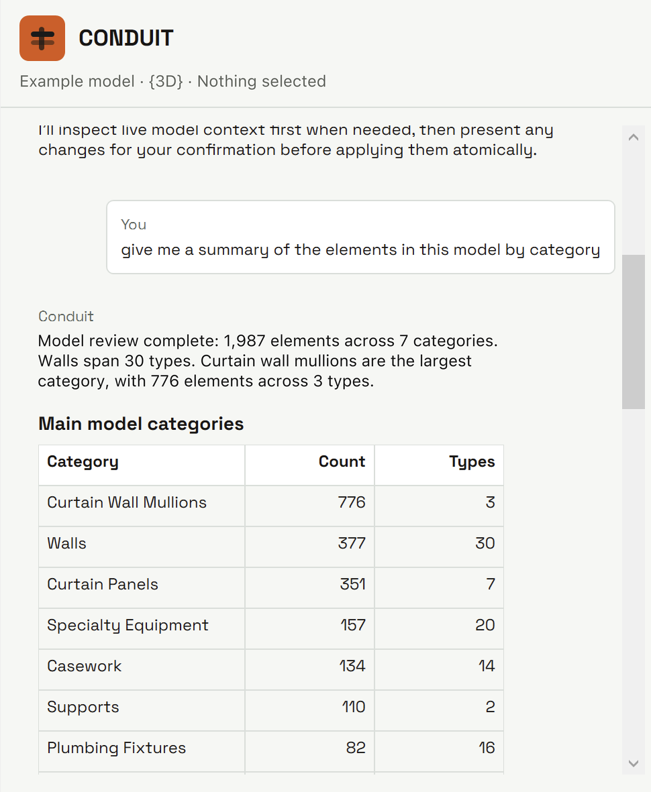Screen dimensions: 651x792
Task: Click the count value 110
Action: pyautogui.click(x=353, y=707)
